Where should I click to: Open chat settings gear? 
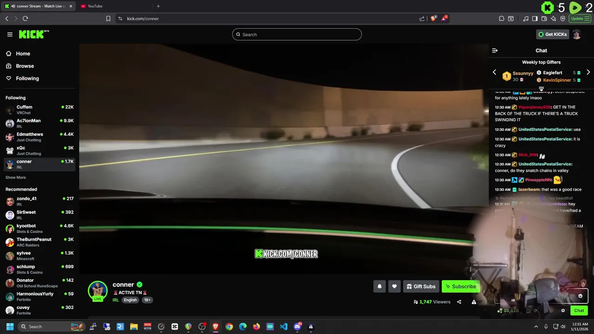point(563,311)
